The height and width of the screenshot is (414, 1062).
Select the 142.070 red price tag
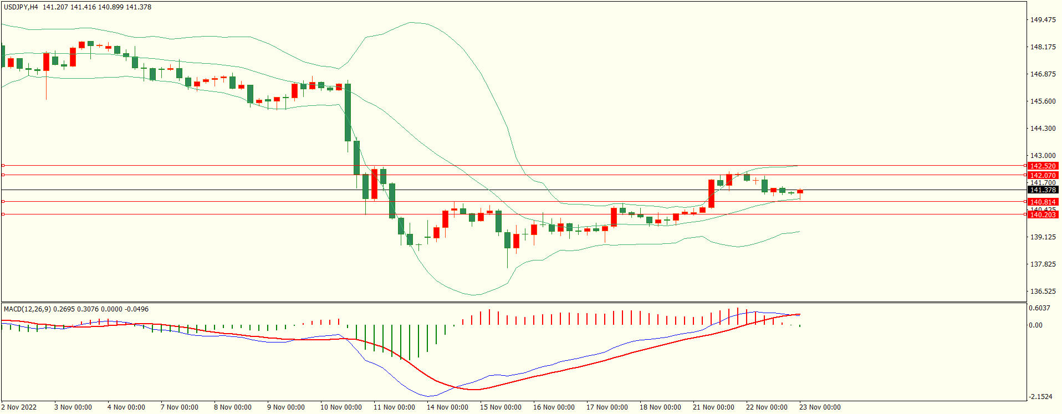[1042, 175]
